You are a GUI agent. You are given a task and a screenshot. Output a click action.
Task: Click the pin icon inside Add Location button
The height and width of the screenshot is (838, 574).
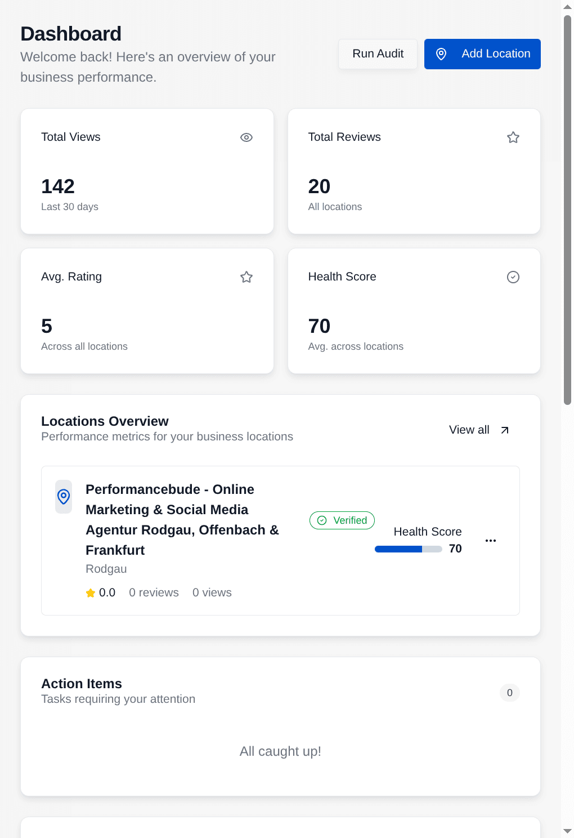tap(441, 54)
